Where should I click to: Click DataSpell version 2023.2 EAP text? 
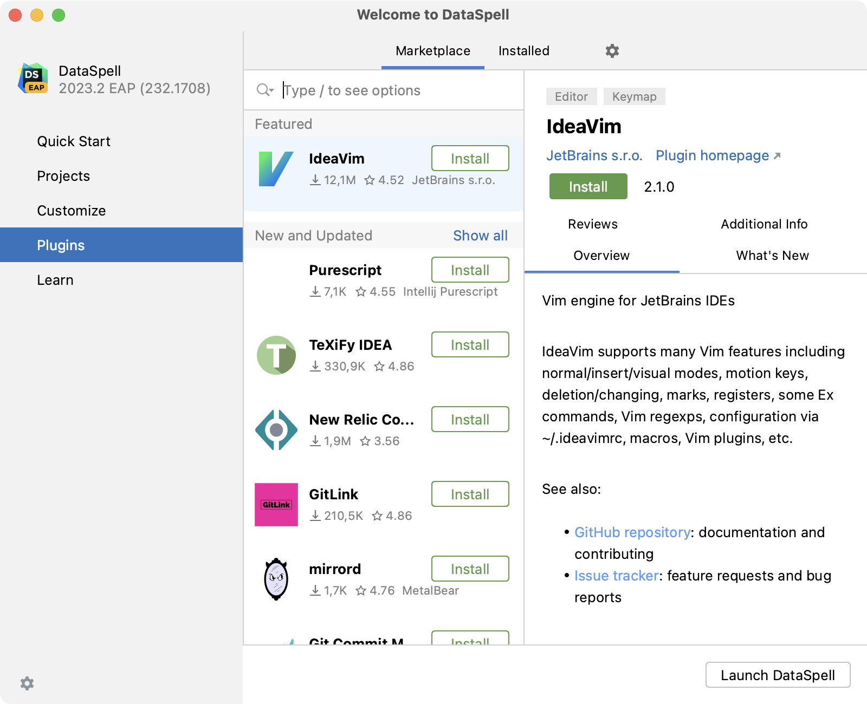(134, 88)
